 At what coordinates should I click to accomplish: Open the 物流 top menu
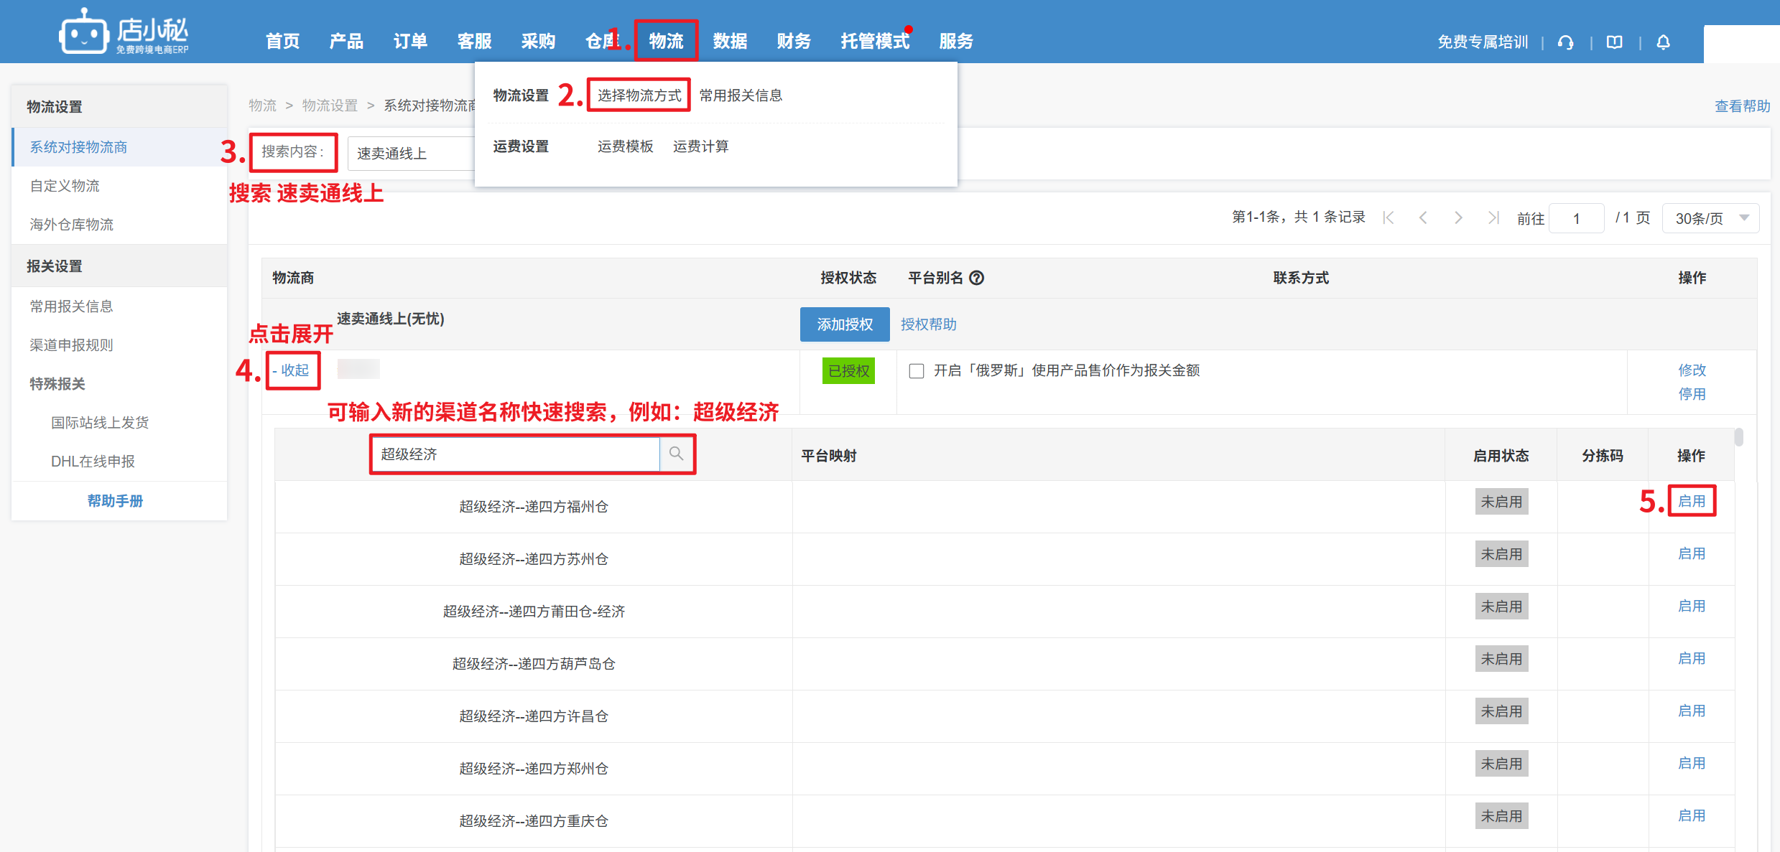point(666,41)
